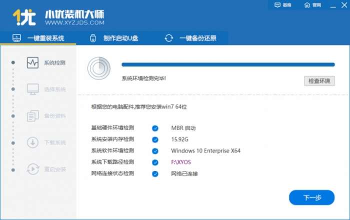The image size is (350, 220).
Task: Click checkmark beside Windows 10 Enterprise X64
Action: [155, 151]
